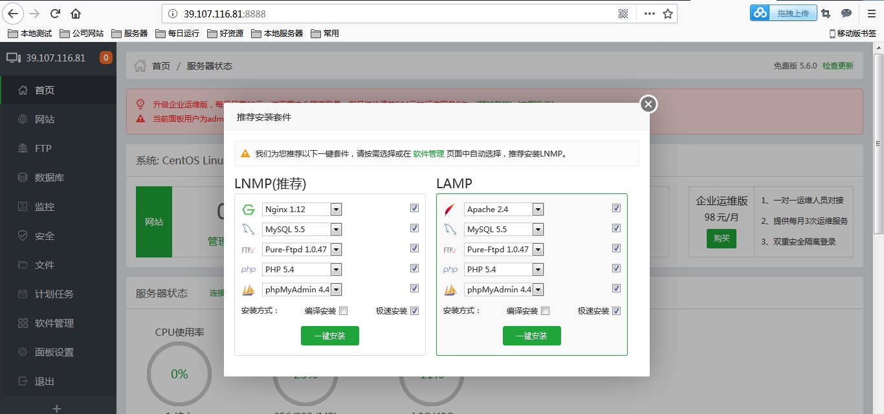Open the QR code icon in address bar

pos(623,14)
